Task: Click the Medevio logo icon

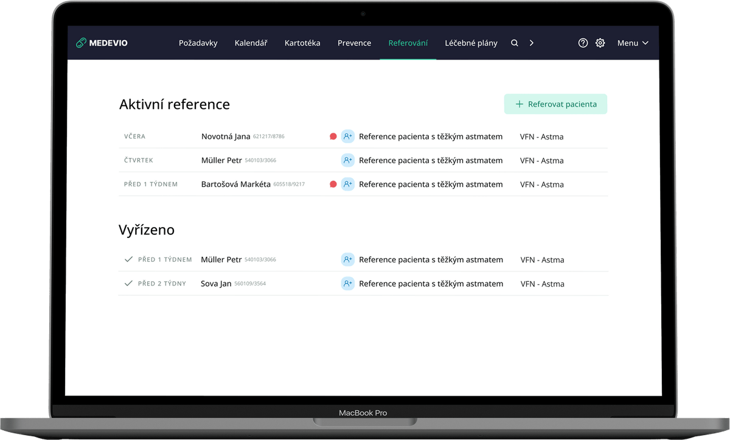Action: pos(81,43)
